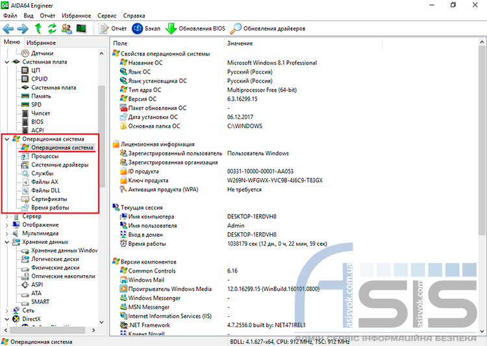Image resolution: width=487 pixels, height=346 pixels.
Task: Select Службы in the tree
Action: 42,173
